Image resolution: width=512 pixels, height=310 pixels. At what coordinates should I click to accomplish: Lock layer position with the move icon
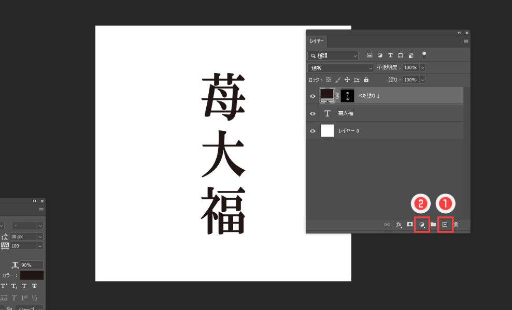coord(347,80)
